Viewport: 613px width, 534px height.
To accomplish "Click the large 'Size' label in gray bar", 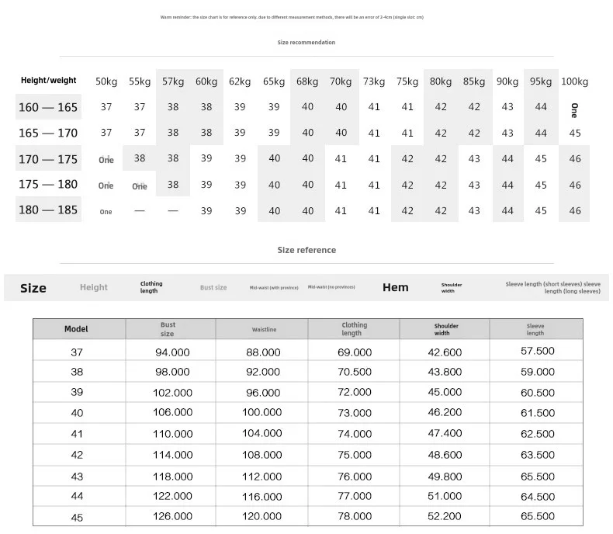I will tap(33, 289).
